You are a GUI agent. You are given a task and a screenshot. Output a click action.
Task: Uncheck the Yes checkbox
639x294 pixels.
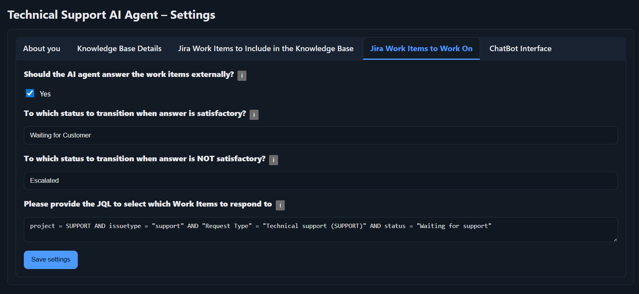(x=30, y=93)
